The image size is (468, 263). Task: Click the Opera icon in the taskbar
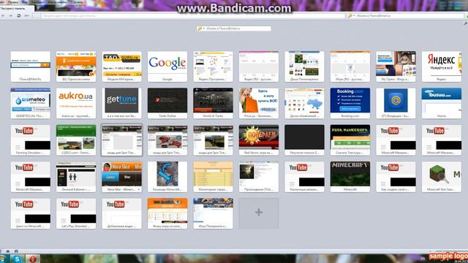(x=32, y=259)
